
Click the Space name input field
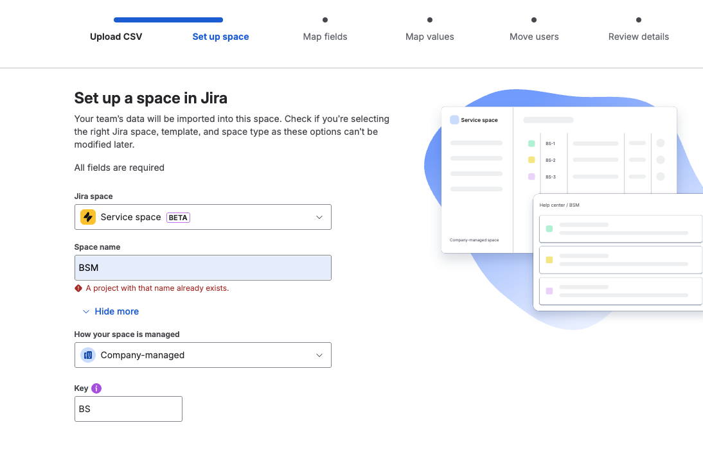202,268
